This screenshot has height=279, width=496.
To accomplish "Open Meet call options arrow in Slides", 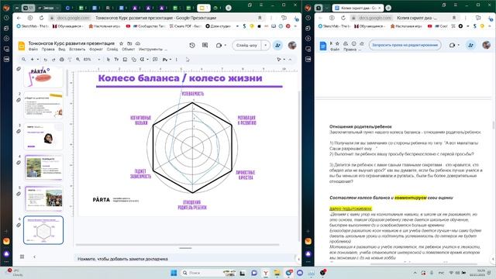I will pos(226,45).
